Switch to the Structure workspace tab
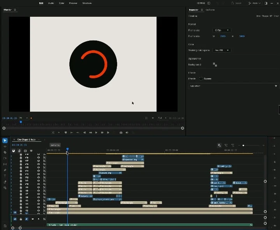Screen dimensions: 280x230 pyautogui.click(x=87, y=3)
